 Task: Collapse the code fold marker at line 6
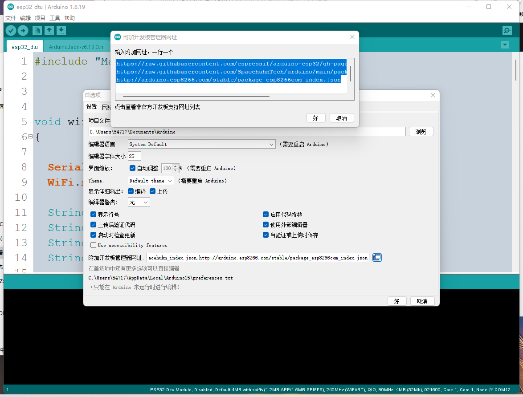tap(30, 137)
